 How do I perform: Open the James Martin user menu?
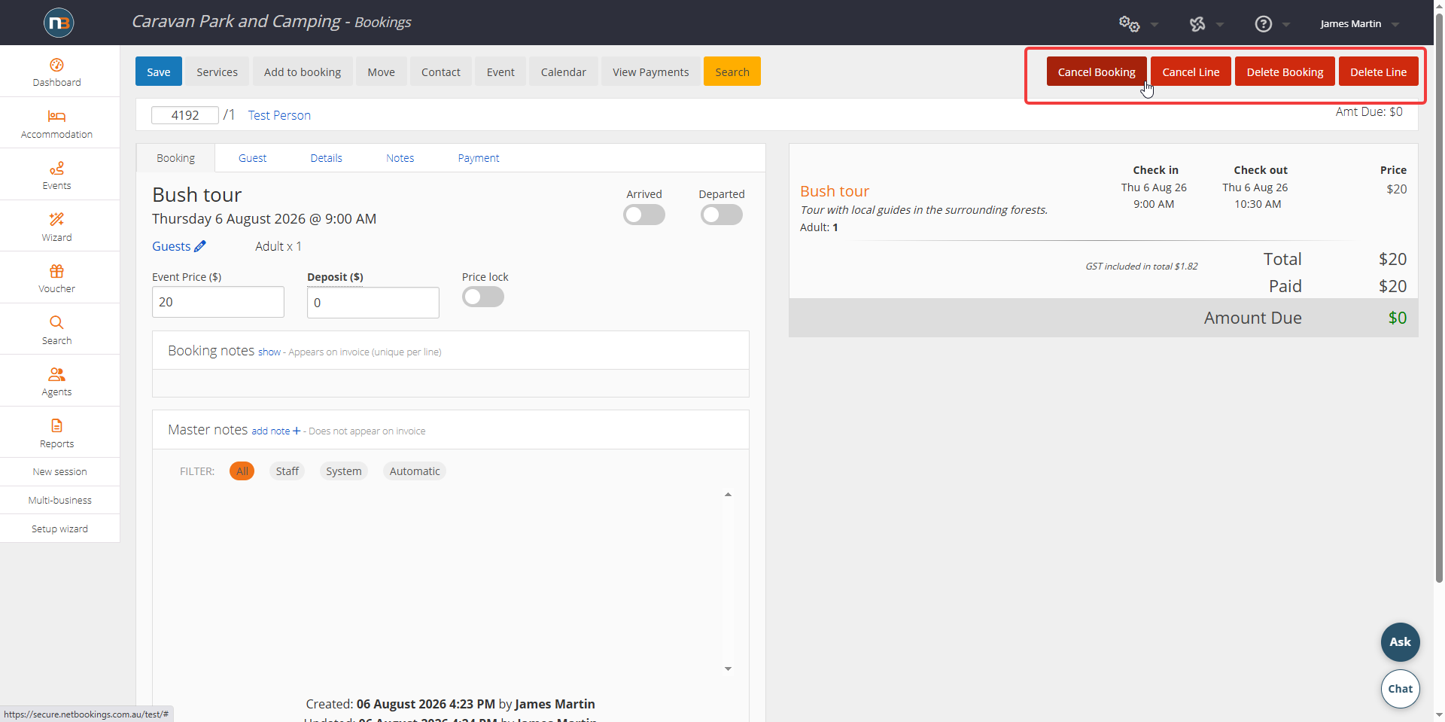(1359, 24)
